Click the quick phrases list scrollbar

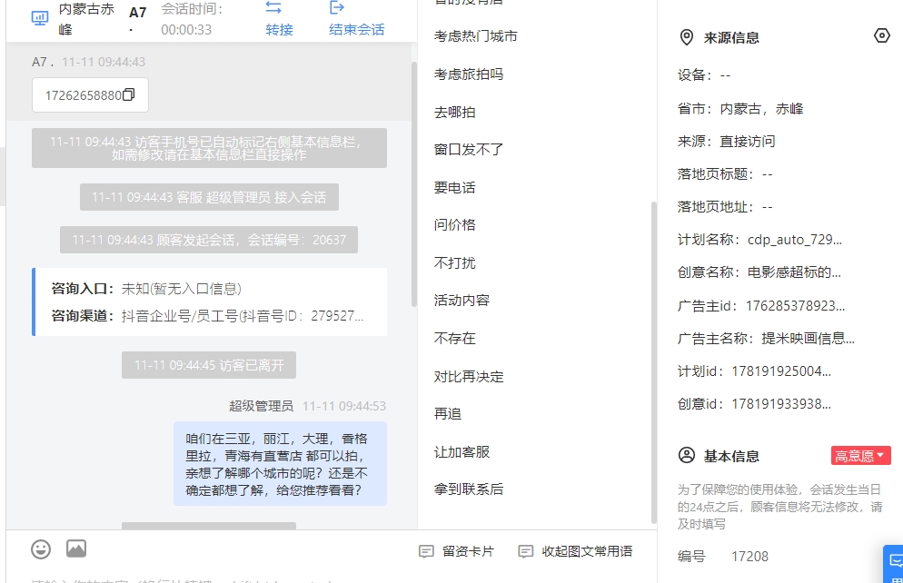[654, 362]
